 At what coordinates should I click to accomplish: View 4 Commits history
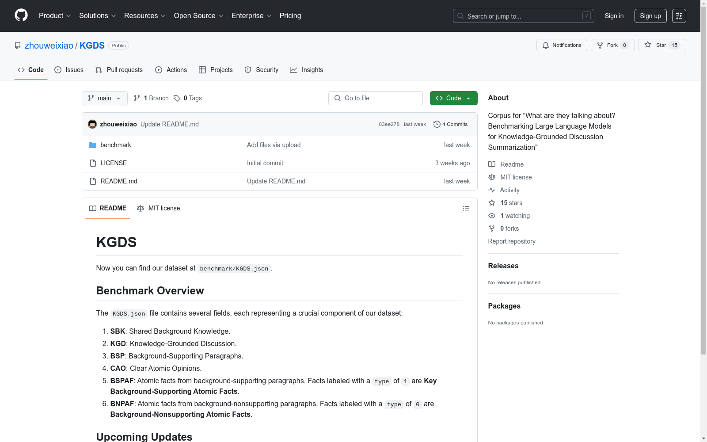451,124
